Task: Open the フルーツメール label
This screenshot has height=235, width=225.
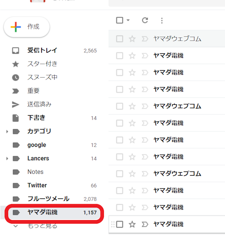Action: pos(48,199)
